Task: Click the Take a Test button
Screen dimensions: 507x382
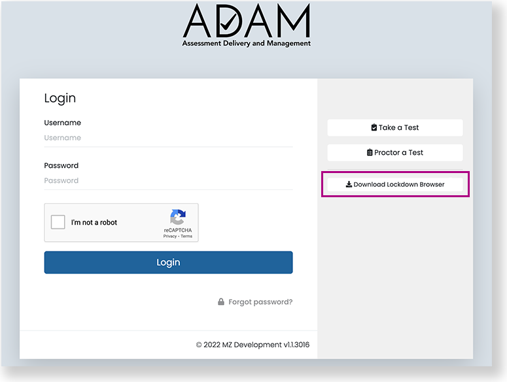Action: 394,128
